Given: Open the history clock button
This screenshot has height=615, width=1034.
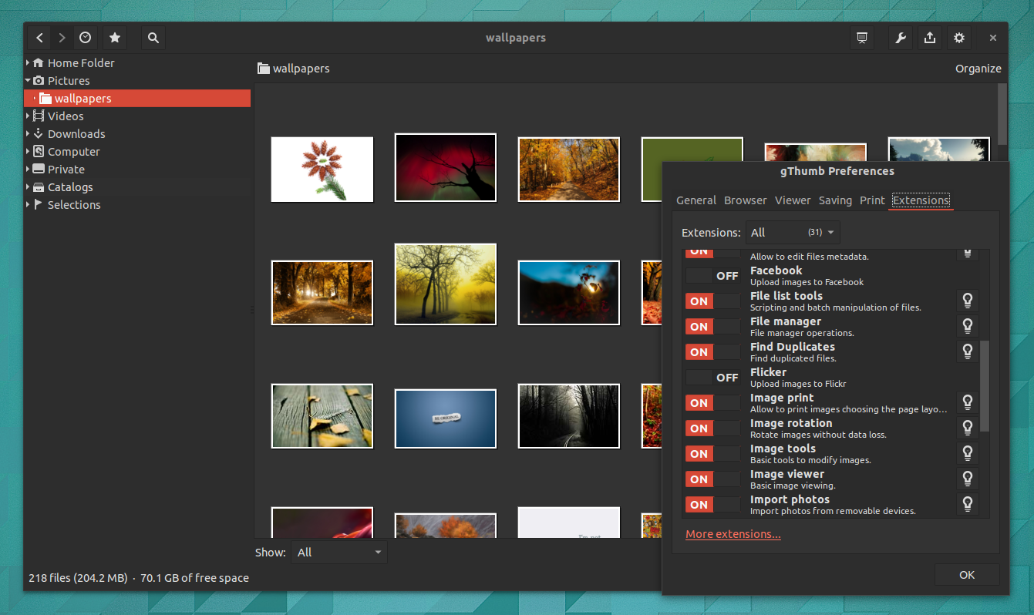Looking at the screenshot, I should pyautogui.click(x=85, y=38).
